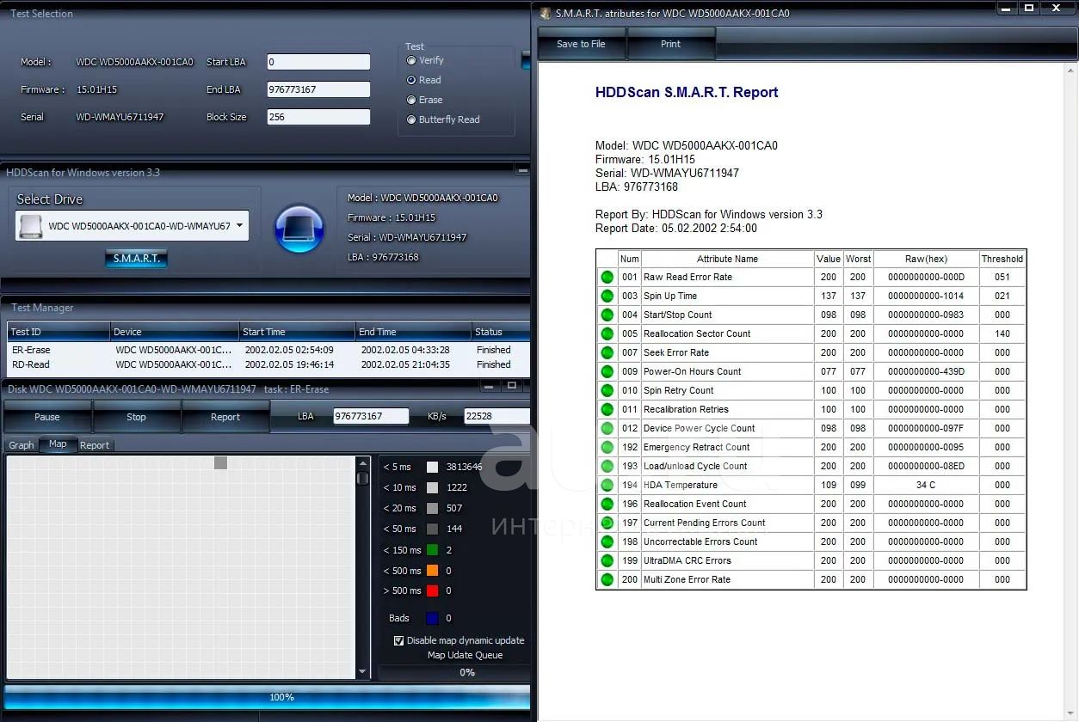
Task: Click the map panel vertical scrollbar
Action: tap(362, 567)
